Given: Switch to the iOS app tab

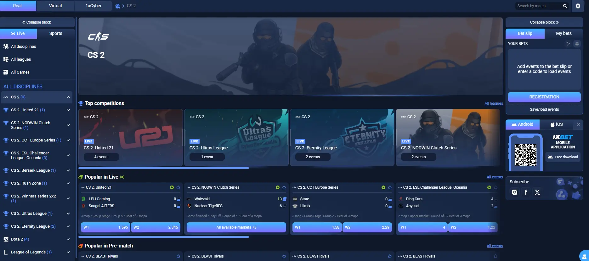Looking at the screenshot, I should [x=557, y=125].
